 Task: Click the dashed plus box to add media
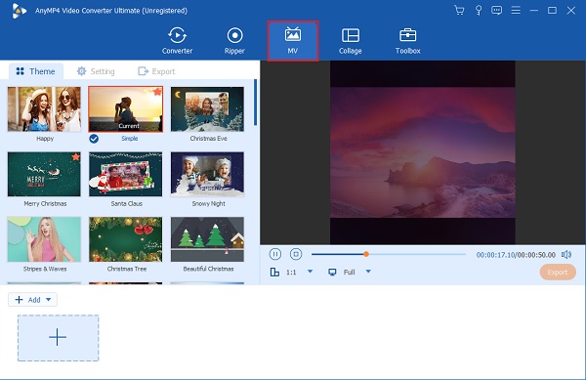pyautogui.click(x=58, y=338)
